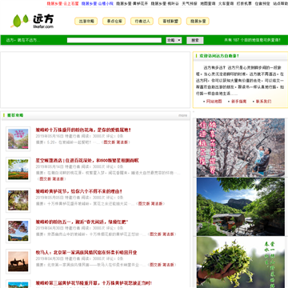Screen dimensions: 288x288
Task: Open the peach blossom 住进桃花屋 banner
Action: pos(241,147)
